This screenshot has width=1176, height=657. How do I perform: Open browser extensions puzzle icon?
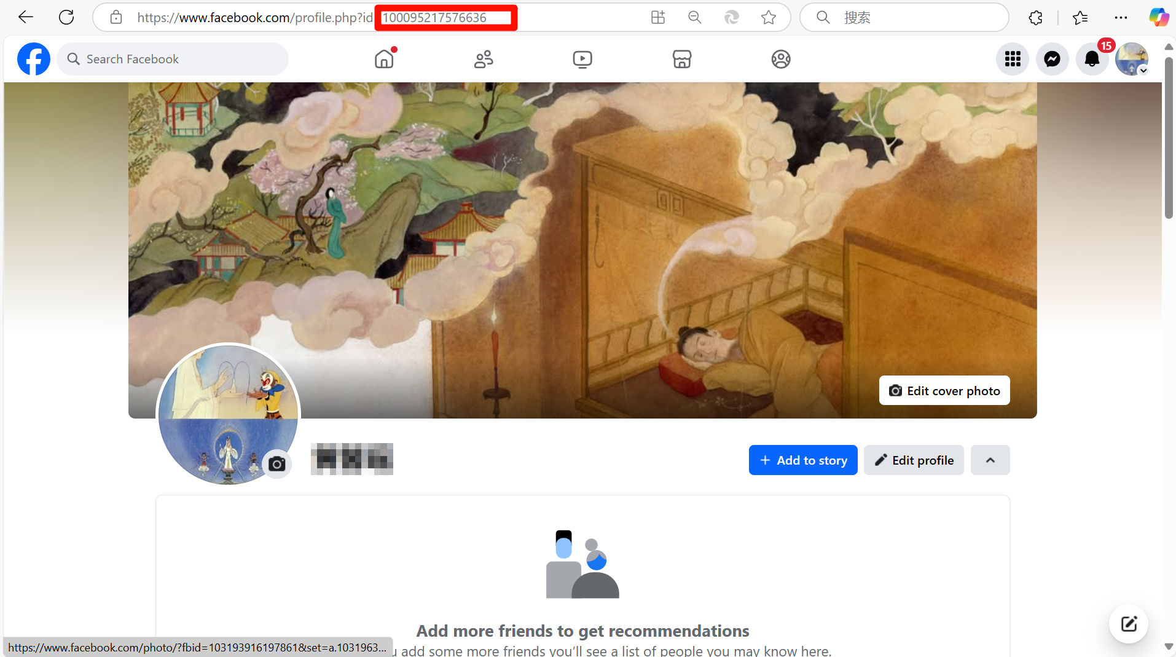(x=1036, y=17)
